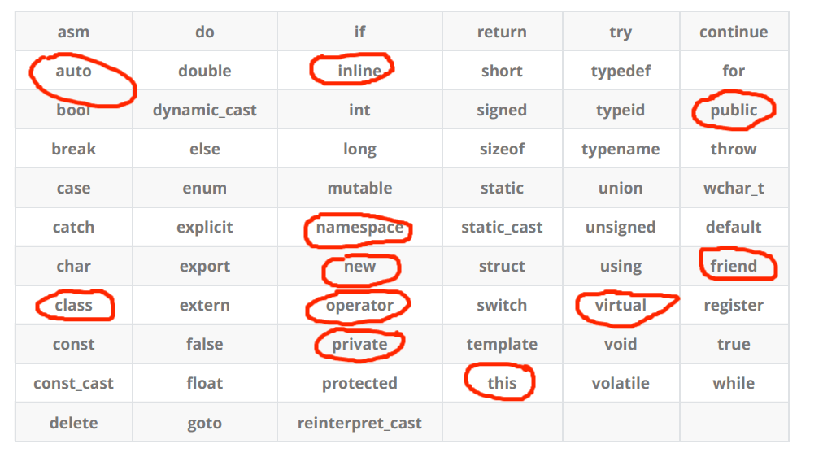Click the 'wchar_t' keyword cell
This screenshot has height=461, width=823.
pos(734,189)
